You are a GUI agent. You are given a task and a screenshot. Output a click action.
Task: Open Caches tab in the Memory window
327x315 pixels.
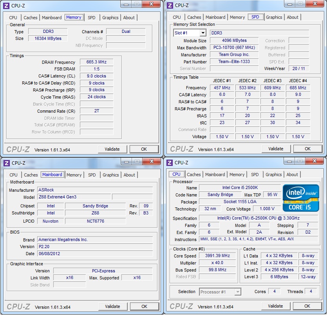[x=31, y=18]
